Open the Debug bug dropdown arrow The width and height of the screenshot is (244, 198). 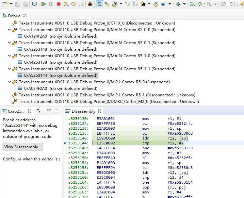184,4
